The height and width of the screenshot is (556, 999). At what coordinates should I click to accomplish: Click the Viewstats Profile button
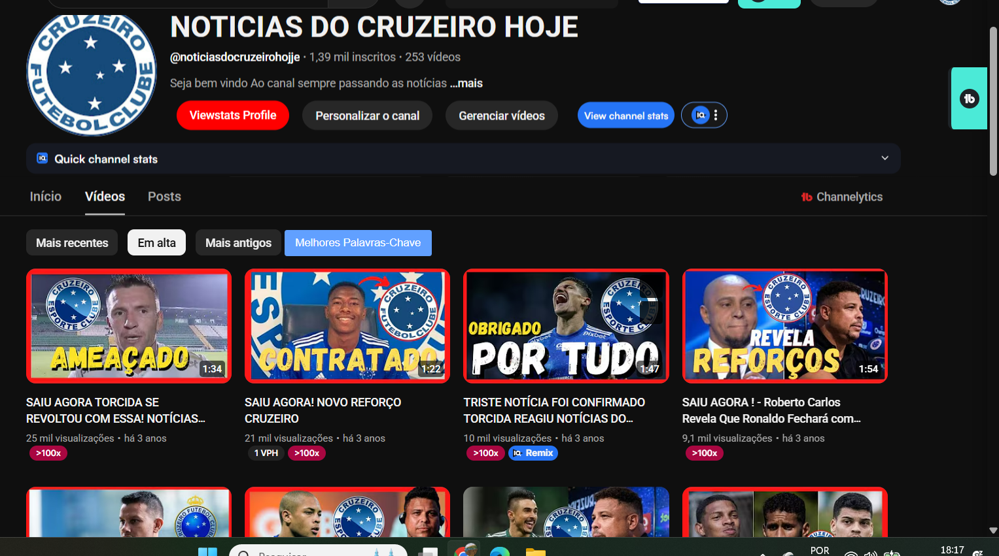pos(233,115)
